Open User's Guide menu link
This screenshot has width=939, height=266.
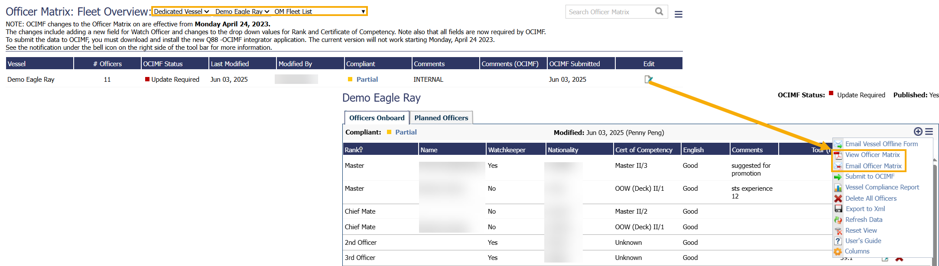click(863, 241)
